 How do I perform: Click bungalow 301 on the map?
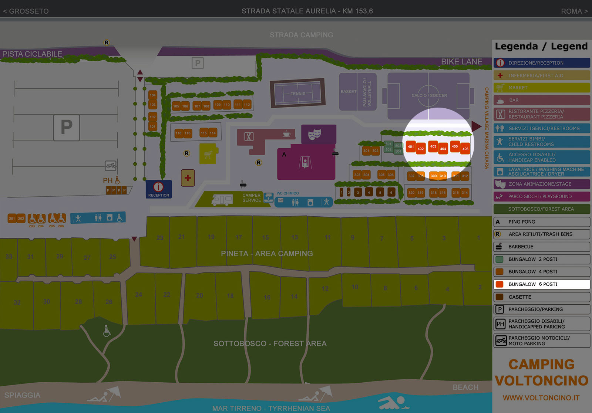366,150
